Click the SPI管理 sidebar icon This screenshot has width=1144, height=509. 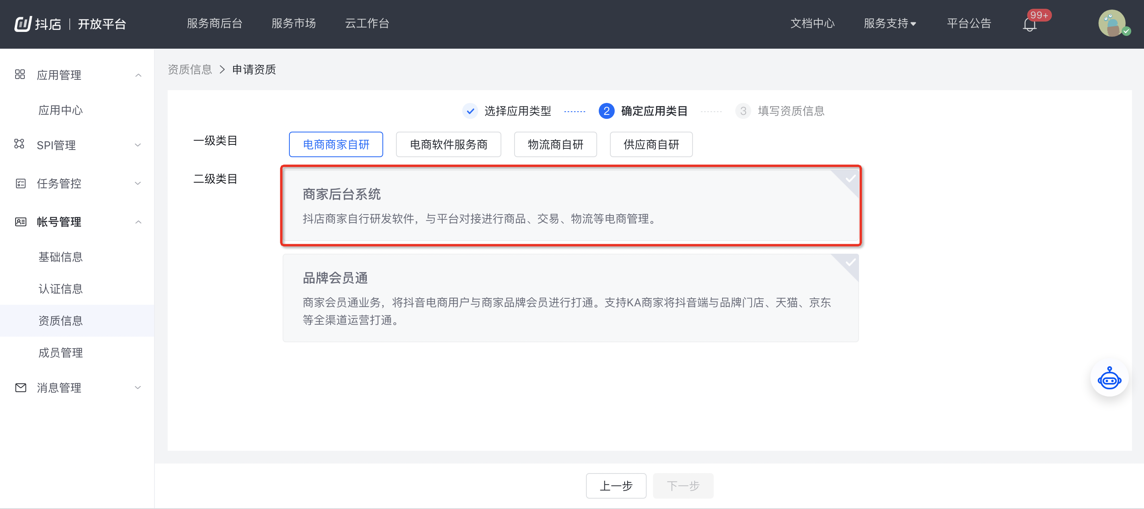click(x=20, y=144)
